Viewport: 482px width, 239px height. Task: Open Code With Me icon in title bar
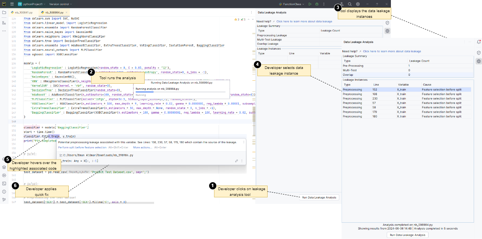(x=342, y=4)
